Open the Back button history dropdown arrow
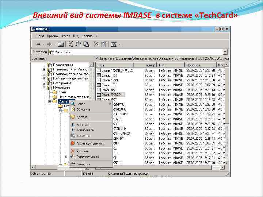263x197 pixels. [x=43, y=45]
